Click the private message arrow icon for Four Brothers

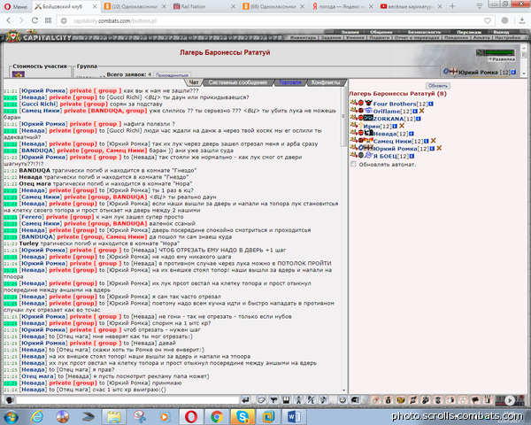[x=353, y=103]
